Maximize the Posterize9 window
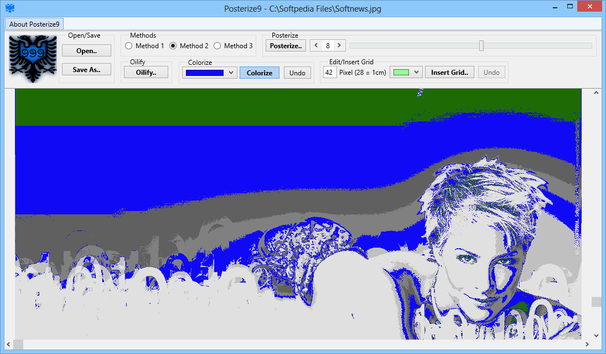606x354 pixels. tap(569, 7)
